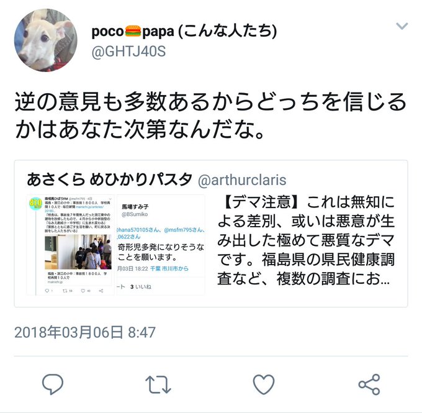Click the 3 いいね likes count
This screenshot has width=422, height=413.
point(141,287)
